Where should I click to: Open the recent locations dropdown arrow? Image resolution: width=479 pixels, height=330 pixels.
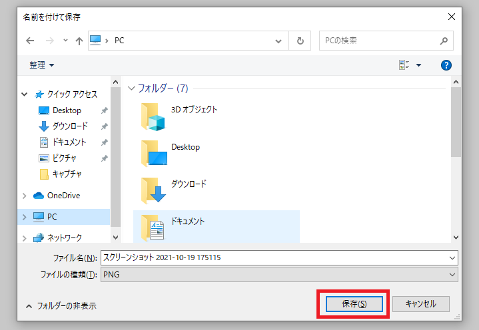coord(65,41)
